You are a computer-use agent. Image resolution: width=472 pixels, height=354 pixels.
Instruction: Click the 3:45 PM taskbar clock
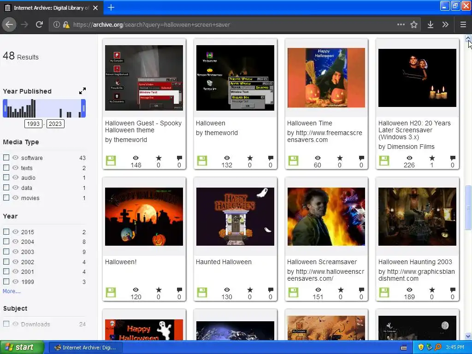455,347
